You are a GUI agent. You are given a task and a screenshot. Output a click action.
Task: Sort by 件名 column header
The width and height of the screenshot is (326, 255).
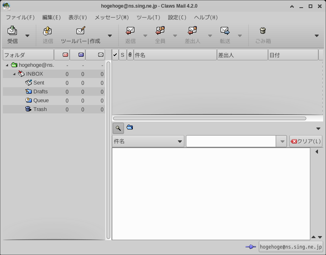175,55
